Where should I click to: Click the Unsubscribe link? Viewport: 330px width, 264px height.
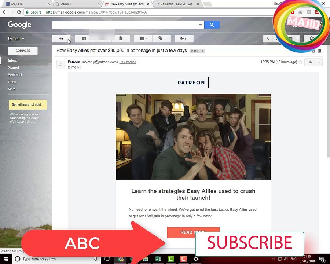click(x=128, y=62)
